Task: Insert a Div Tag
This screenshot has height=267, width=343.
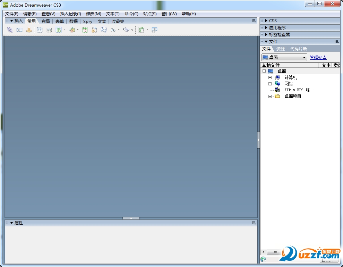Action: pyautogui.click(x=49, y=30)
